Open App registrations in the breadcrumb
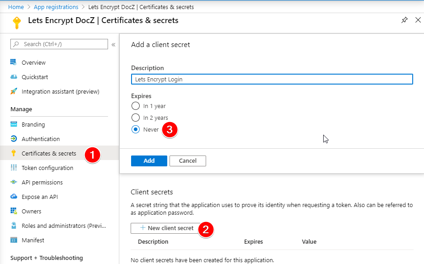This screenshot has width=424, height=264. [56, 7]
